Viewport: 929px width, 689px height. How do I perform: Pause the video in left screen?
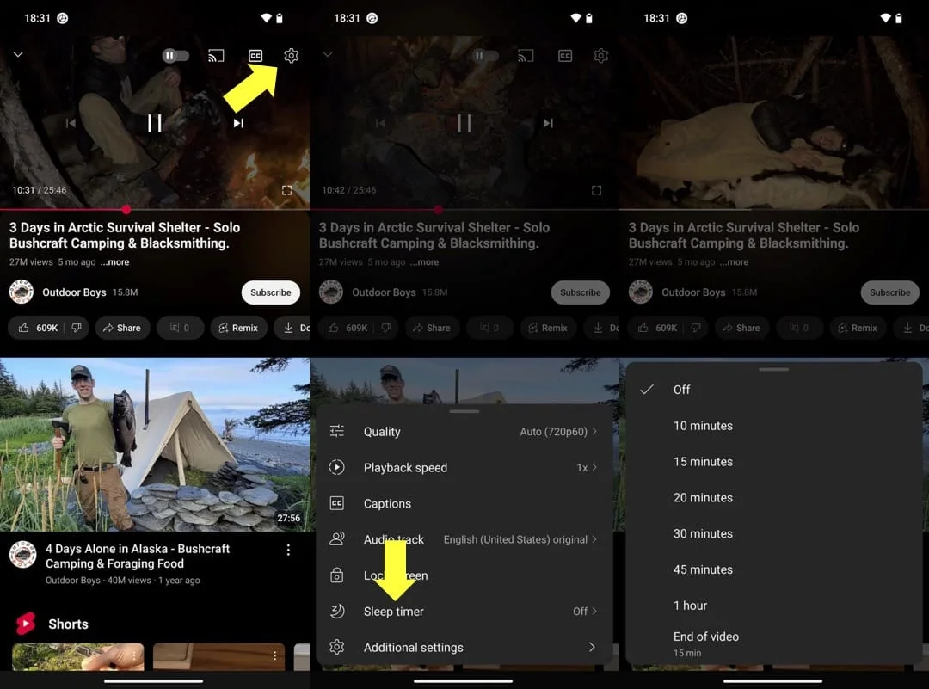click(x=155, y=123)
